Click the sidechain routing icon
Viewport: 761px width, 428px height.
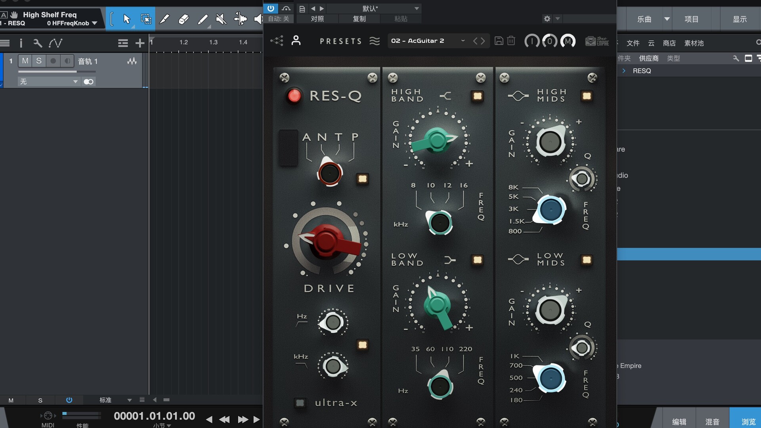286,8
